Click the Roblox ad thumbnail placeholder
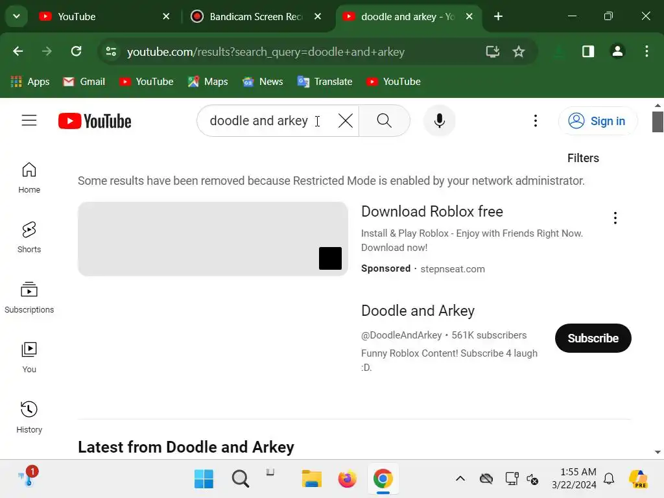Viewport: 664px width, 498px height. [213, 239]
